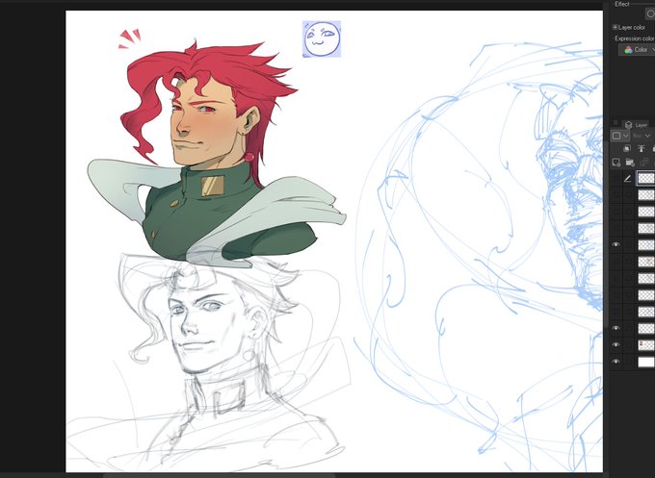Hide the third layer from the bottom
The width and height of the screenshot is (655, 478).
pyautogui.click(x=616, y=328)
